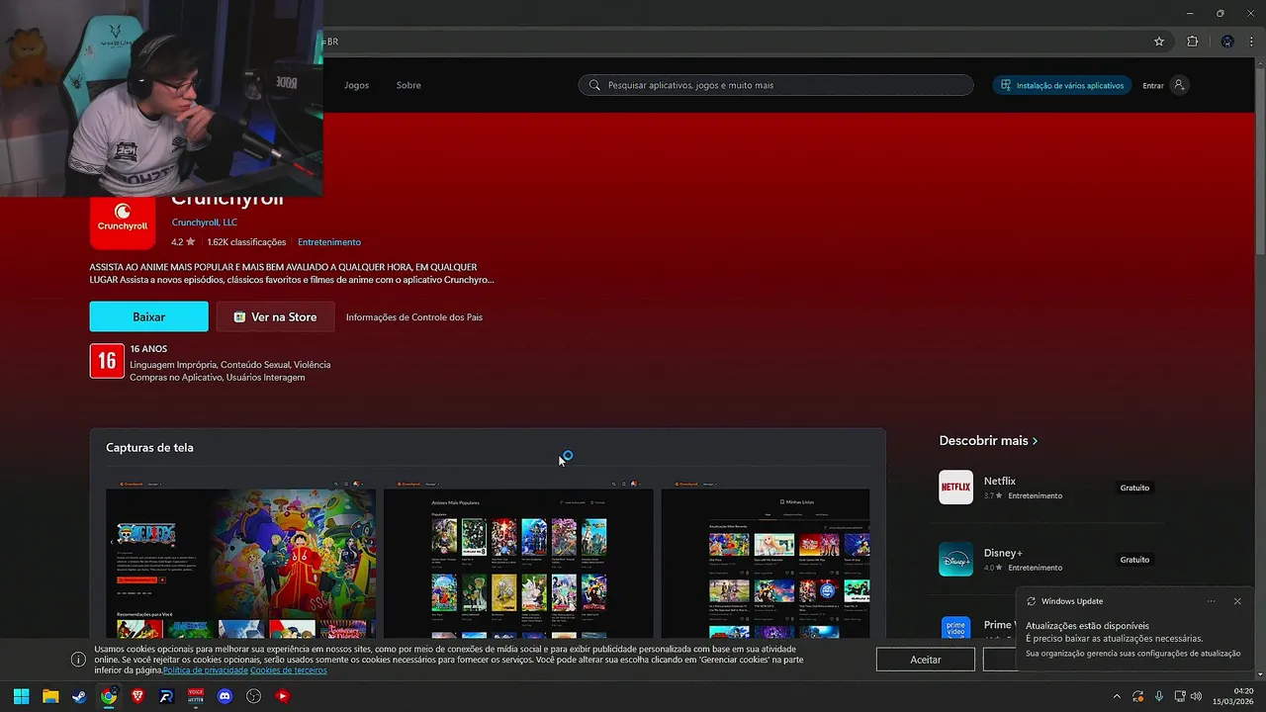Click the 16 ANOS age rating badge
The height and width of the screenshot is (712, 1266).
[x=107, y=361]
